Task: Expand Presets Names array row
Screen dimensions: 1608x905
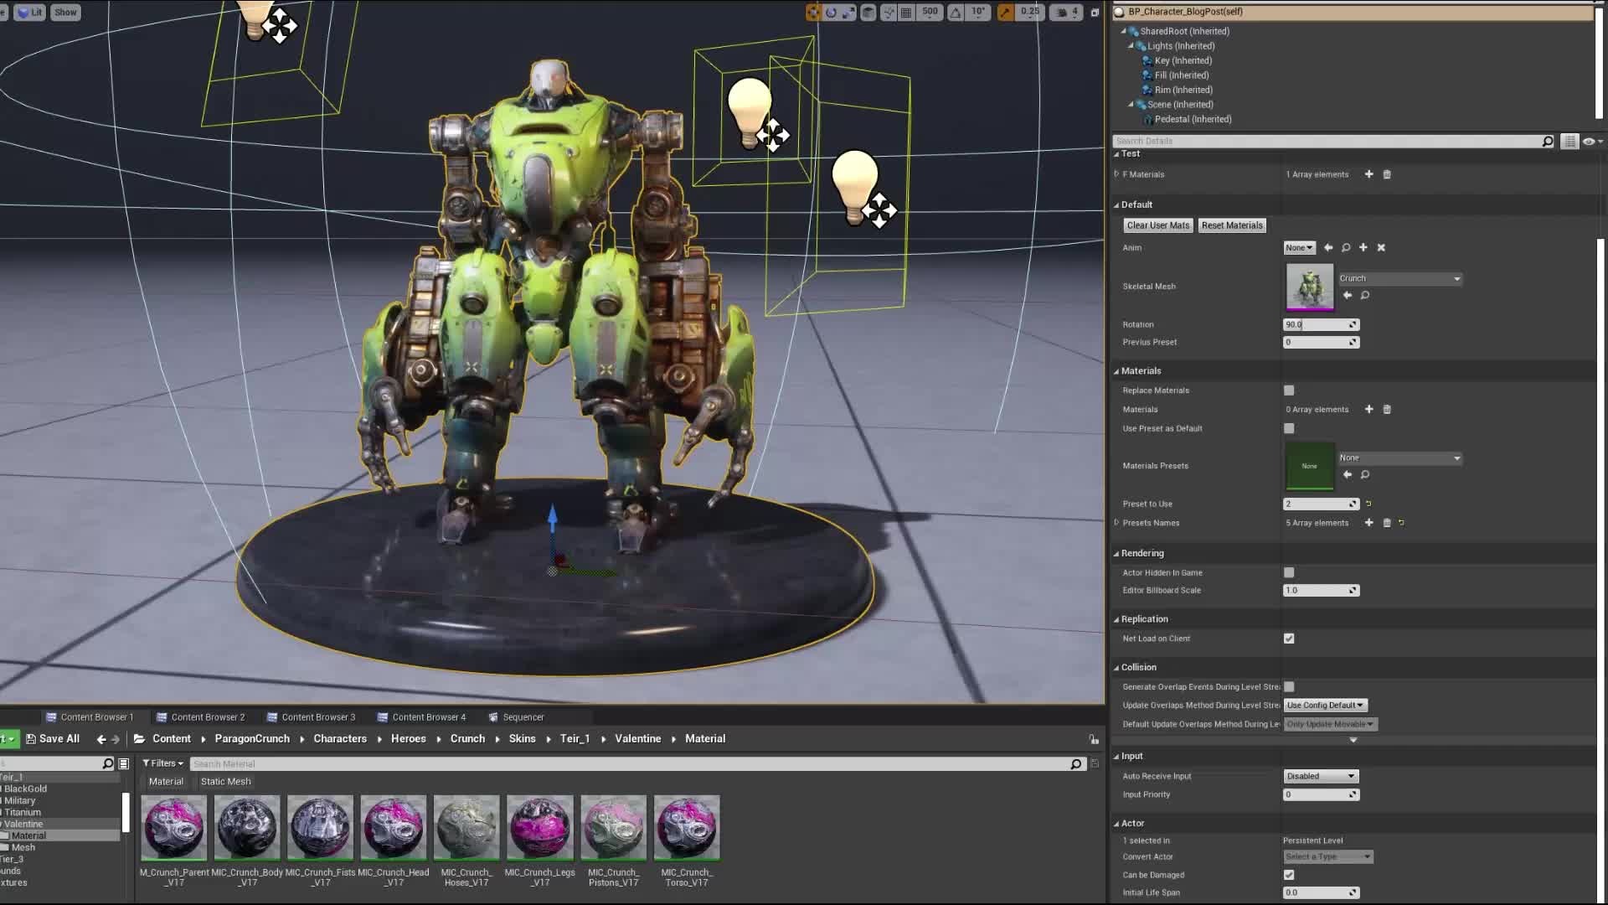Action: click(x=1116, y=523)
